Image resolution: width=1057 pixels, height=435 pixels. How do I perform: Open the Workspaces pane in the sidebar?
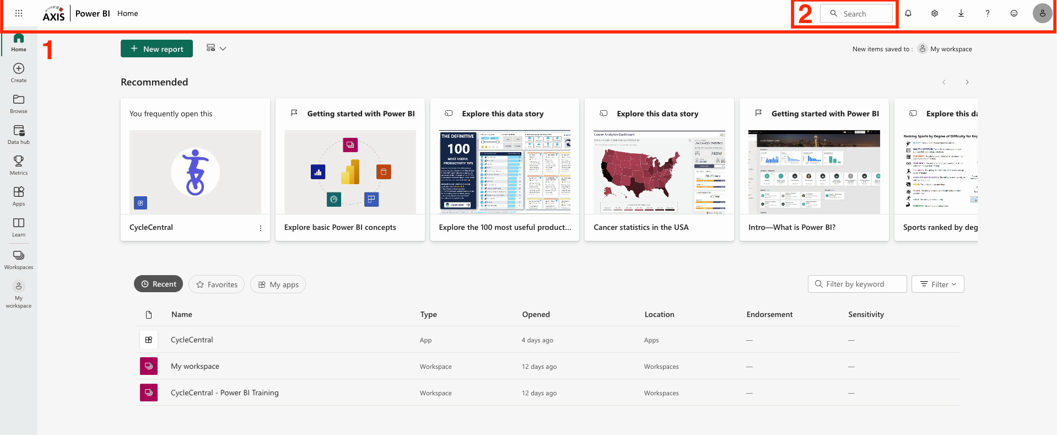coord(19,259)
